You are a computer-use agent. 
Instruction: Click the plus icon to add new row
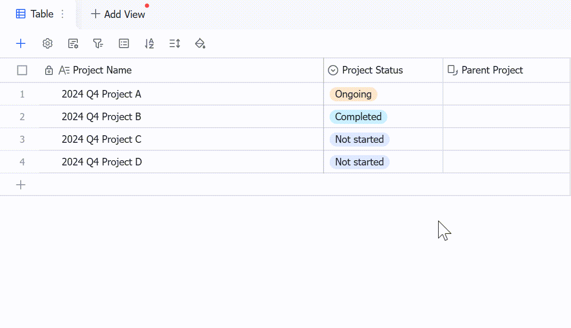21,185
